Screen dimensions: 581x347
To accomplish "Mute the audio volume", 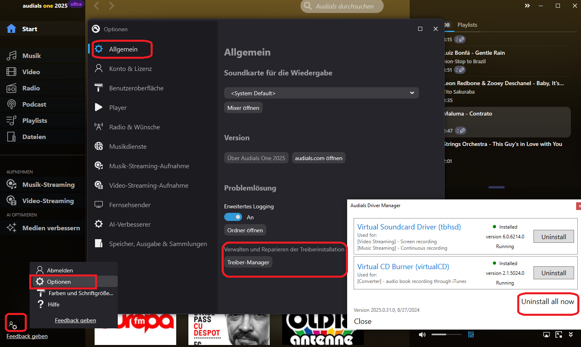I will point(422,334).
